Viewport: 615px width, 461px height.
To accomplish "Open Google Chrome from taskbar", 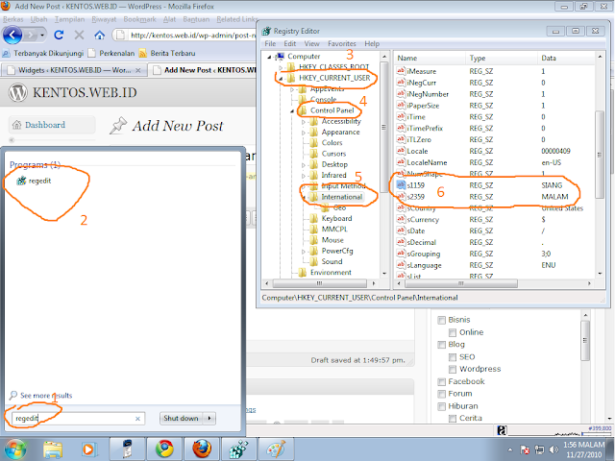I will click(164, 449).
